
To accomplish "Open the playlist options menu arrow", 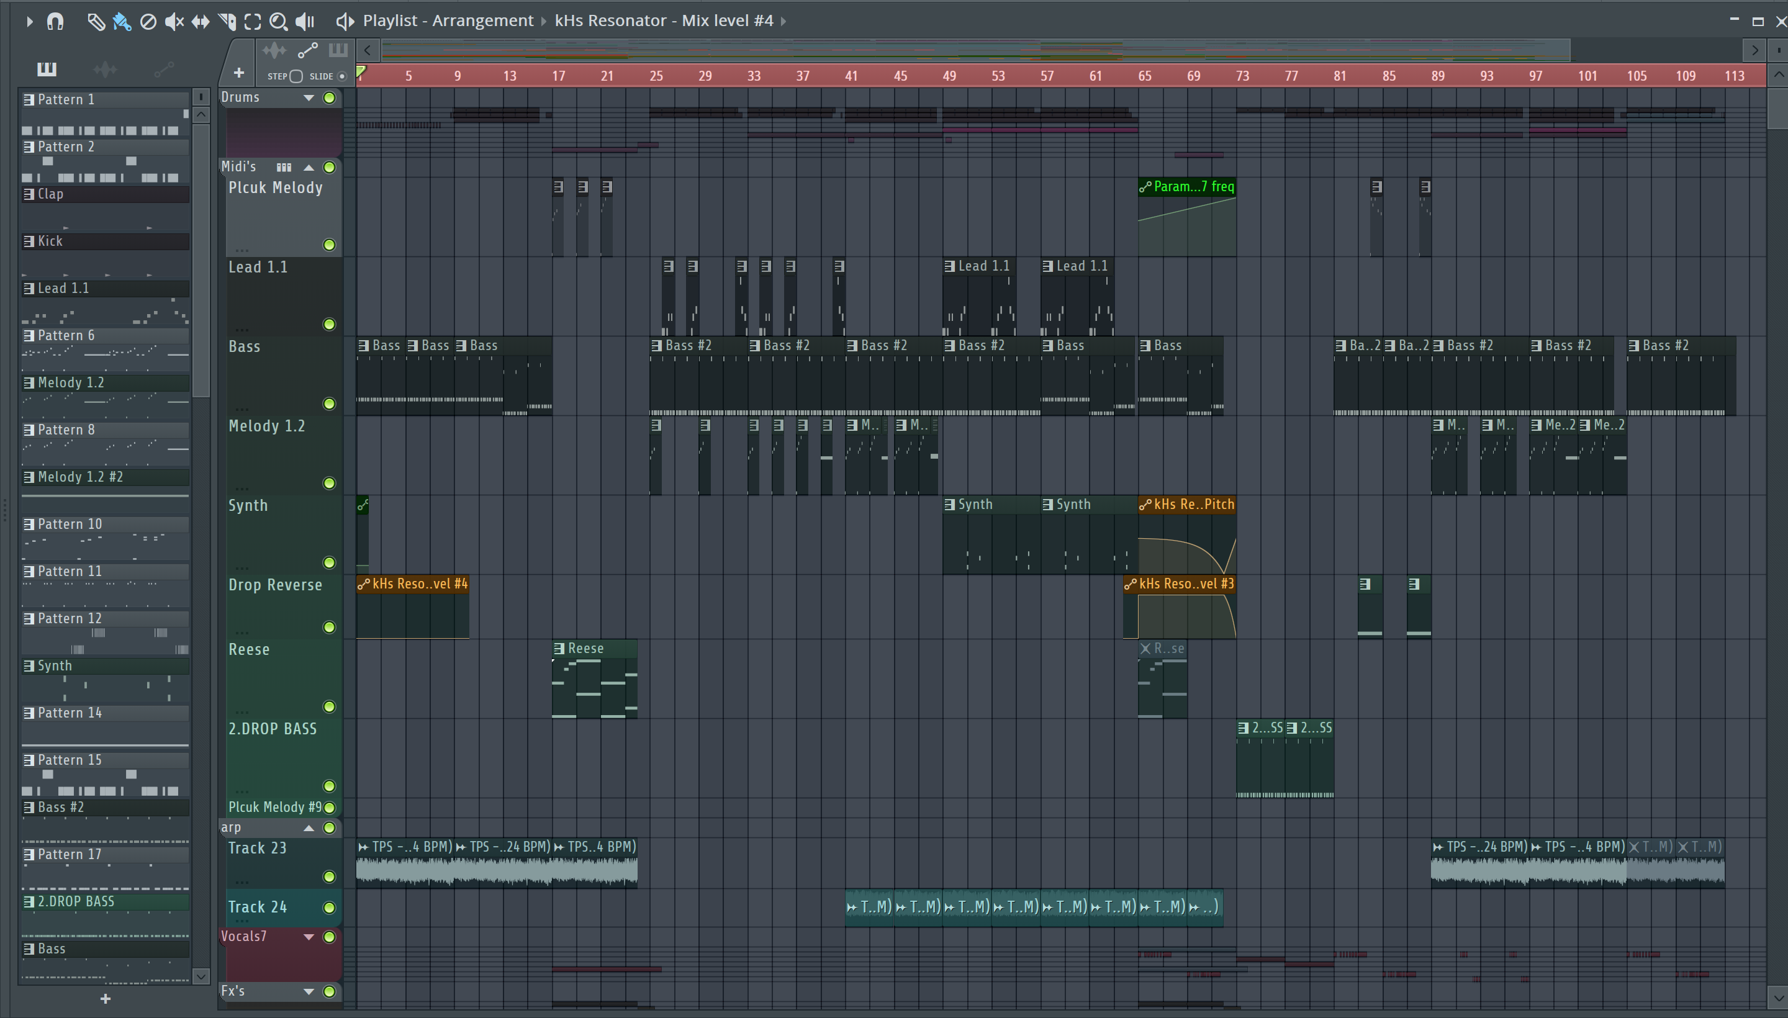I will tap(29, 22).
